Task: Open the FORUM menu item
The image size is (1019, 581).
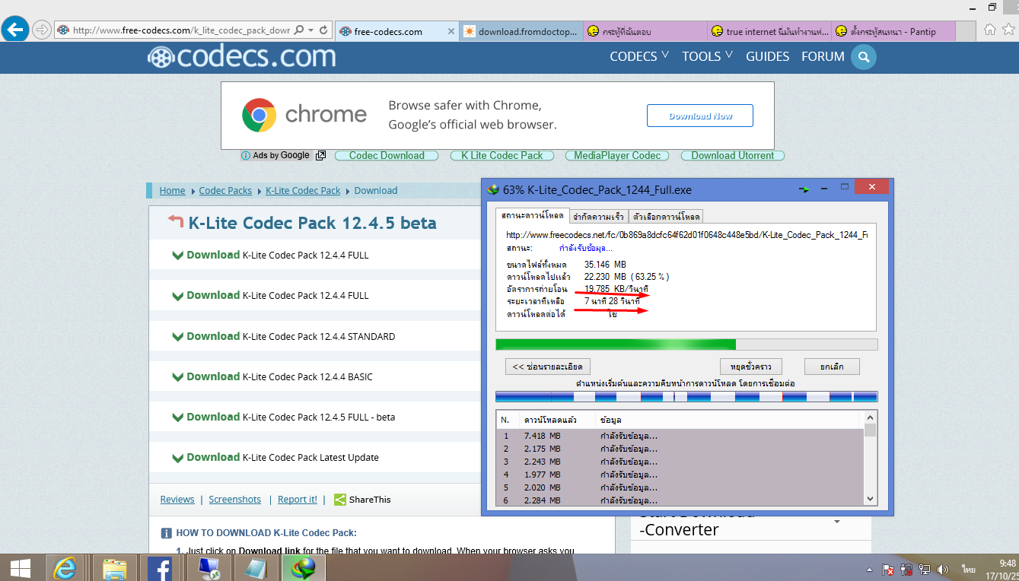Action: tap(823, 56)
